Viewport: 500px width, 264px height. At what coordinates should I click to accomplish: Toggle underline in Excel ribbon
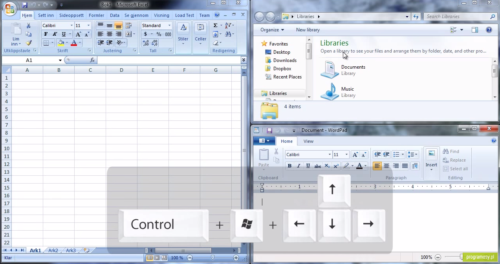(x=64, y=34)
